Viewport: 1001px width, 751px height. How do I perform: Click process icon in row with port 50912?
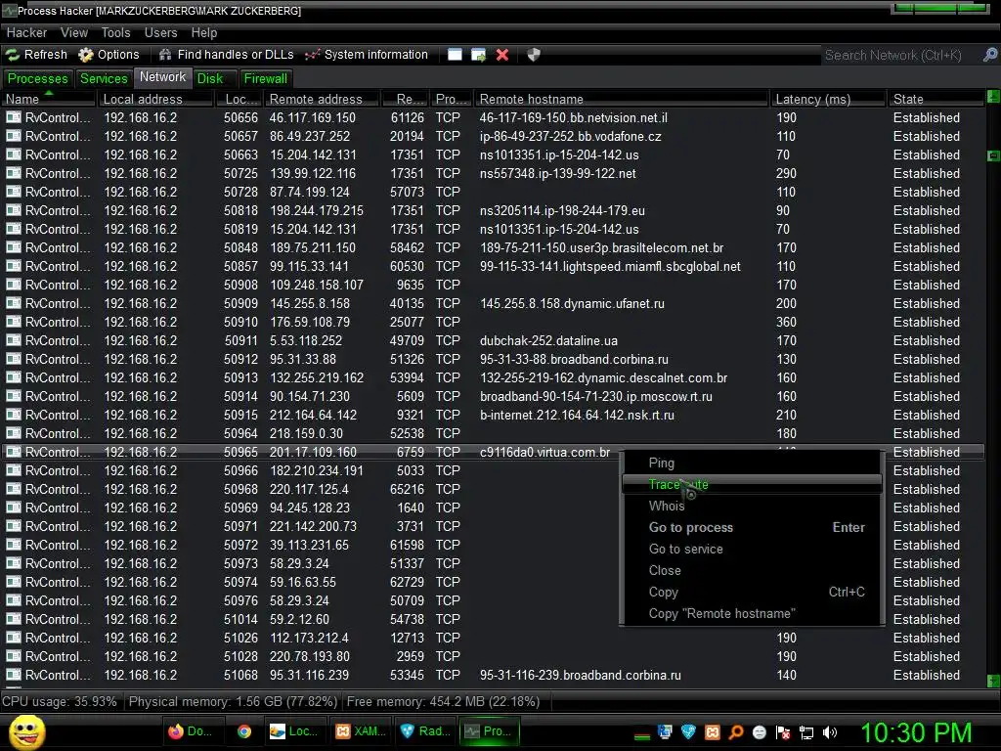click(x=14, y=359)
